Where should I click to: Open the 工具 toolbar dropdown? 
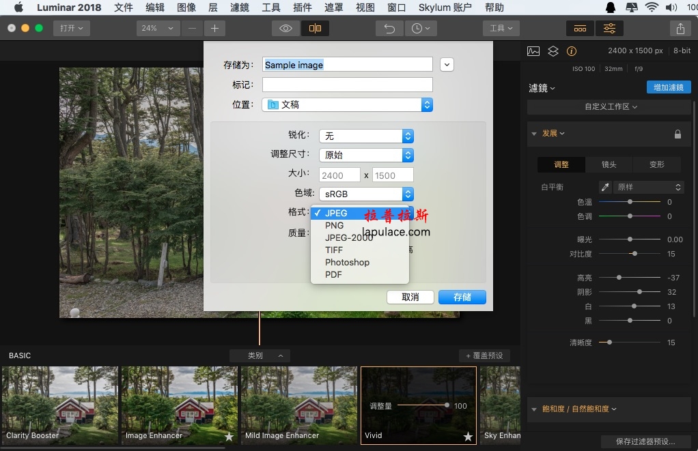click(501, 29)
